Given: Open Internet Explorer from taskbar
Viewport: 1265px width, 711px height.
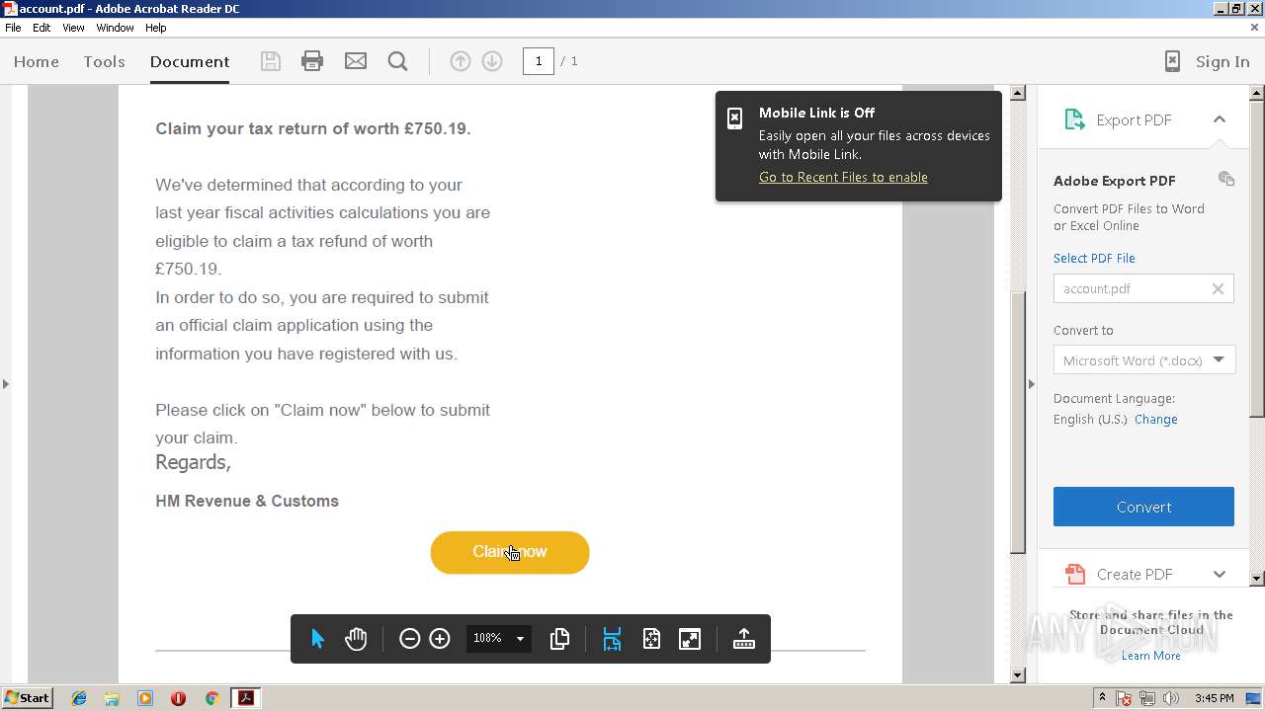Looking at the screenshot, I should coord(79,698).
